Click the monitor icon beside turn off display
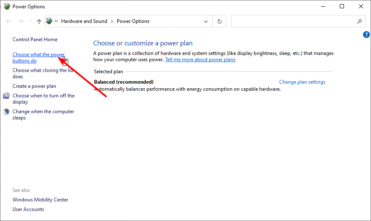371x221 pixels. (6, 96)
